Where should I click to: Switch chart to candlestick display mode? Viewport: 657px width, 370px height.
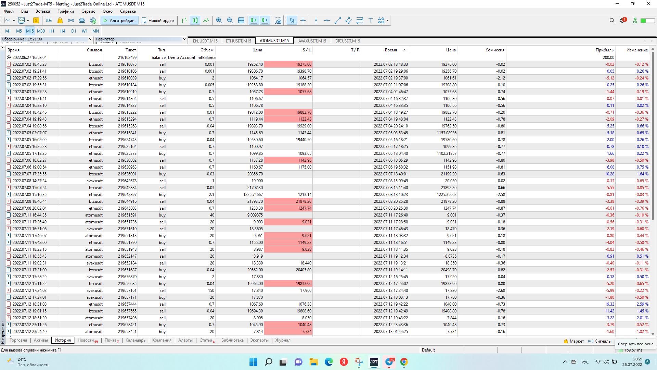[195, 21]
